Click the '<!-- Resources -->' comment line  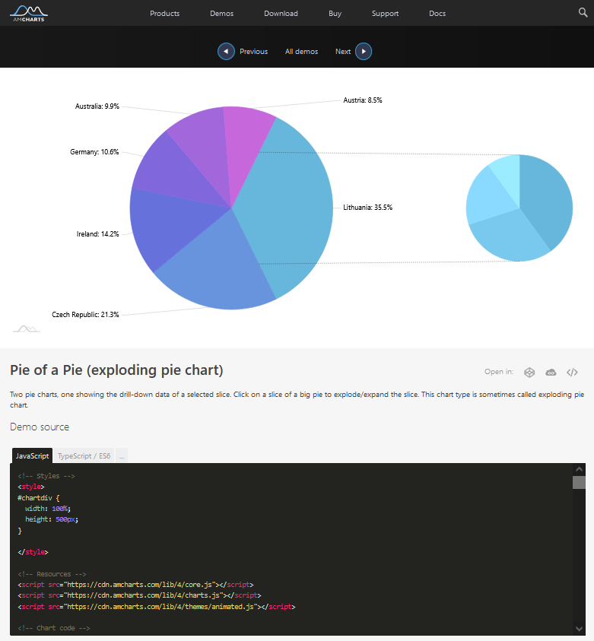52,574
